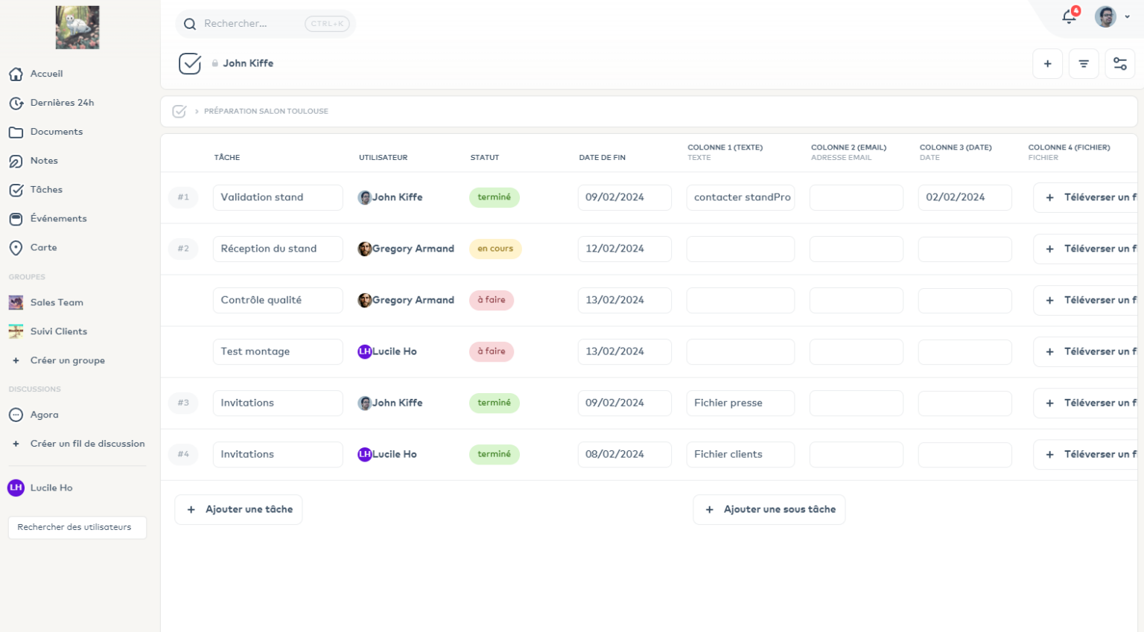Select the Suivi Clients group
Viewport: 1144px width, 632px height.
point(59,331)
